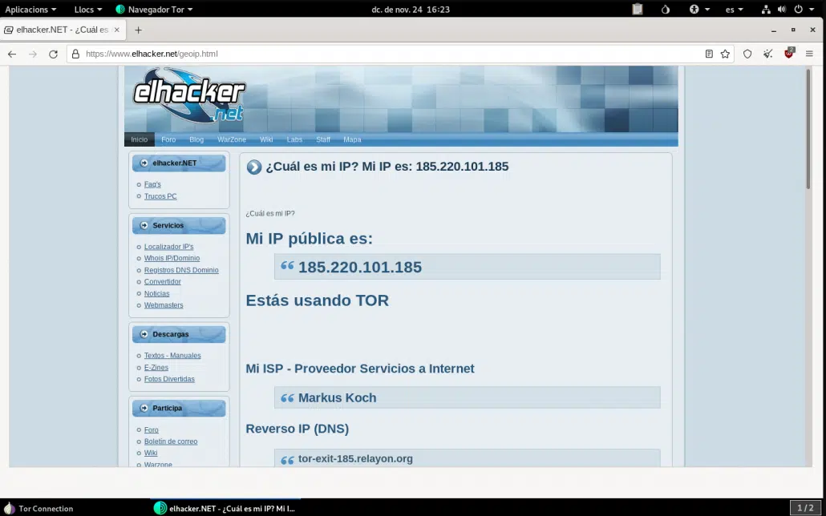Open Foro link under Participa sidebar
The width and height of the screenshot is (826, 516).
[x=152, y=430]
